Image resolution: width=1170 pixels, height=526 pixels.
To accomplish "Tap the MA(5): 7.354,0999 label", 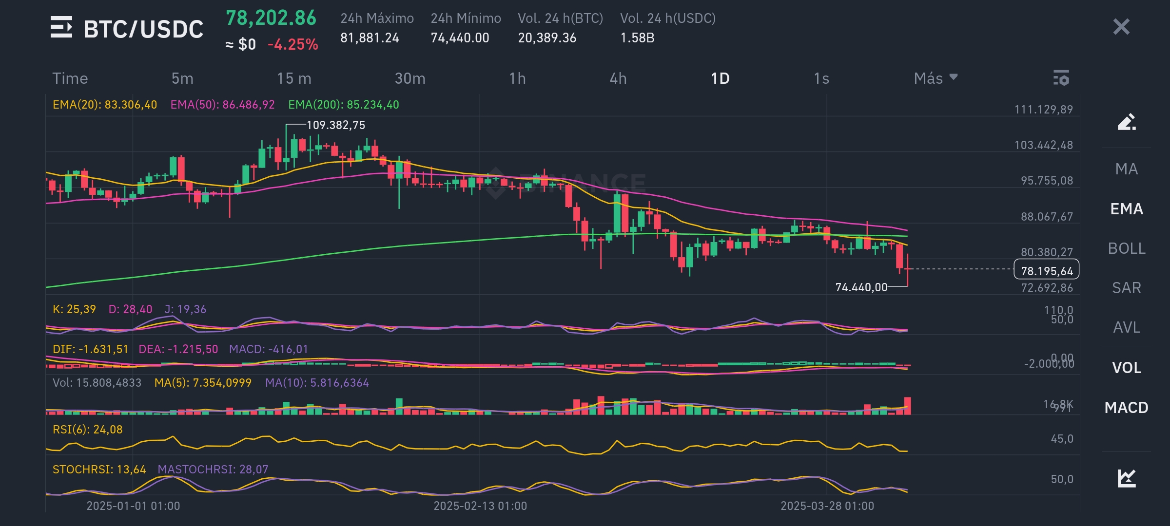I will (203, 383).
